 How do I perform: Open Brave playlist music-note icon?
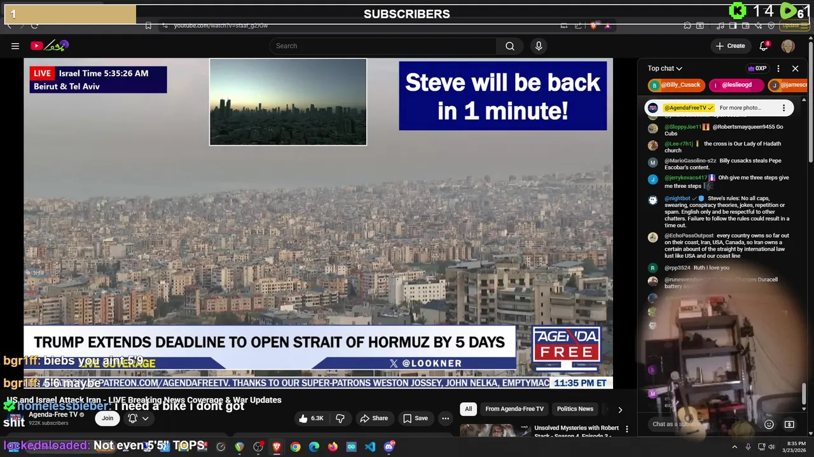coord(720,25)
